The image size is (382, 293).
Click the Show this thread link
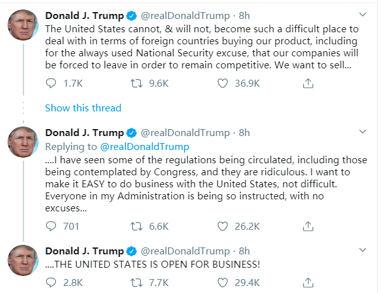coord(83,108)
